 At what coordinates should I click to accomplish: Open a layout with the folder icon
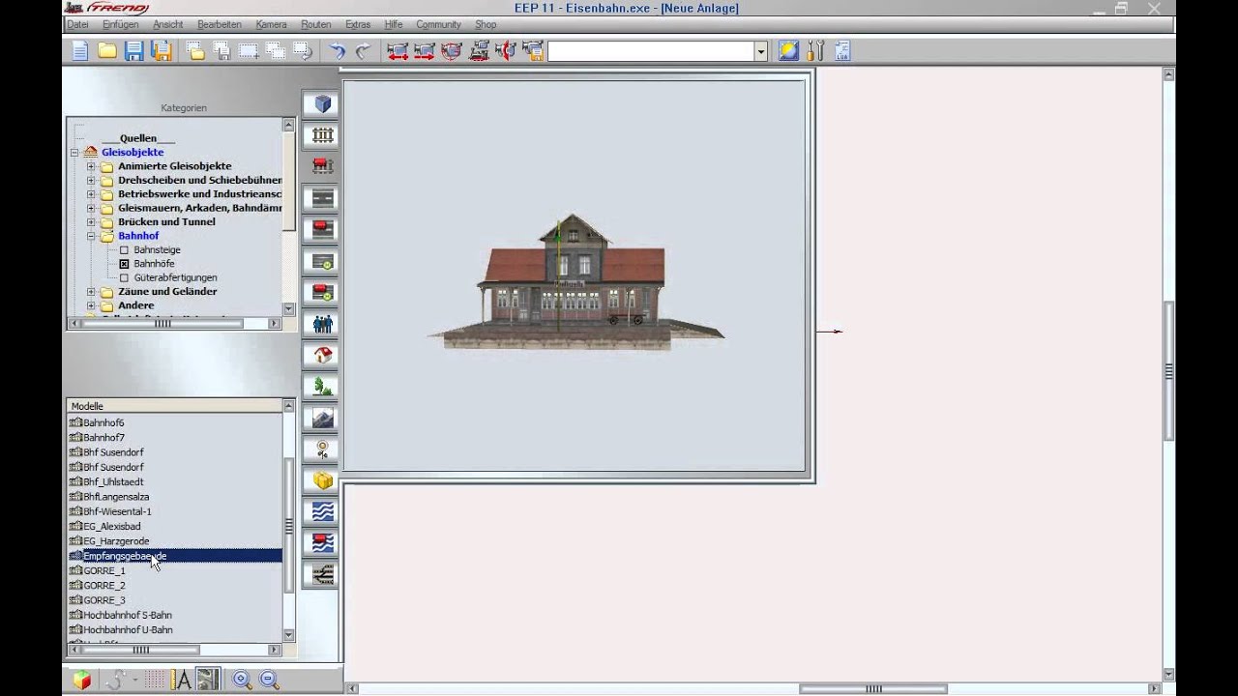[x=107, y=51]
